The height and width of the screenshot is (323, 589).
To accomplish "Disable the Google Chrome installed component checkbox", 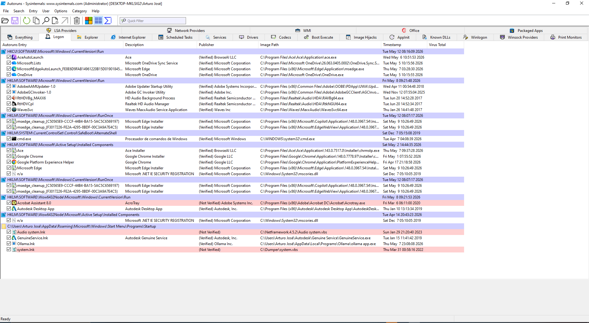I will coord(9,156).
